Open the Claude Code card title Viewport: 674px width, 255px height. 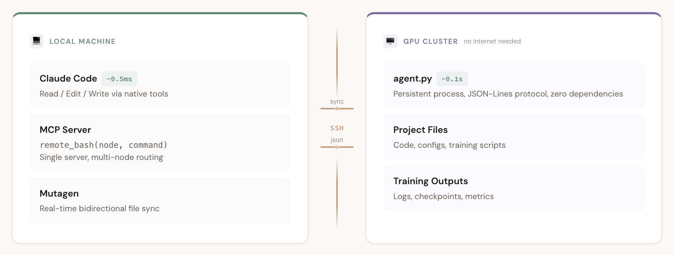click(68, 78)
